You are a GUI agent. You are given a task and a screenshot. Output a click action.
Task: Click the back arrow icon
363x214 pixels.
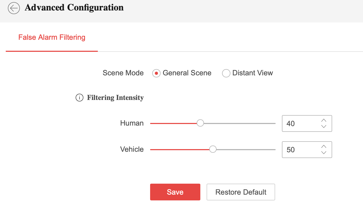click(14, 8)
